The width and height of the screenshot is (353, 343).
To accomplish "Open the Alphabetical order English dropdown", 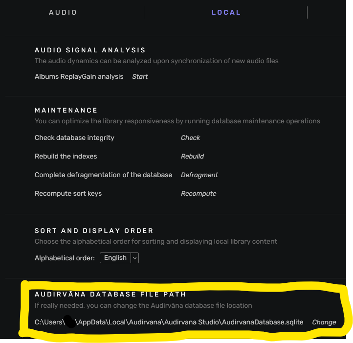I will coord(119,258).
